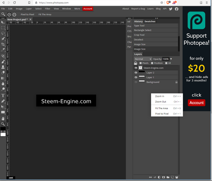Switch to the Swatches tab

[x=150, y=21]
